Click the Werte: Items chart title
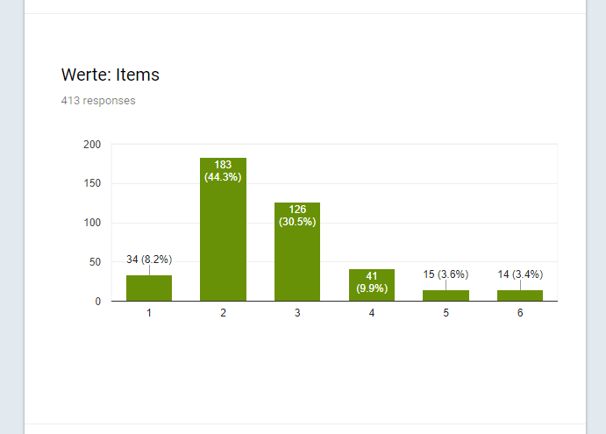This screenshot has width=606, height=434. coord(111,75)
